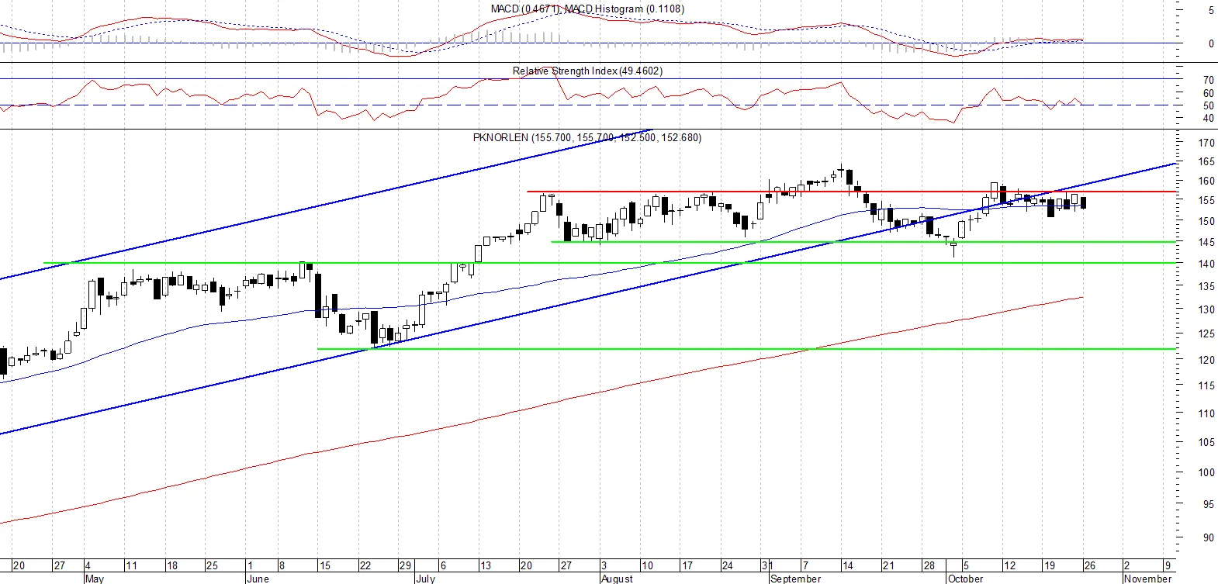The image size is (1218, 584).
Task: Select the 26 date label in October
Action: [x=1090, y=565]
